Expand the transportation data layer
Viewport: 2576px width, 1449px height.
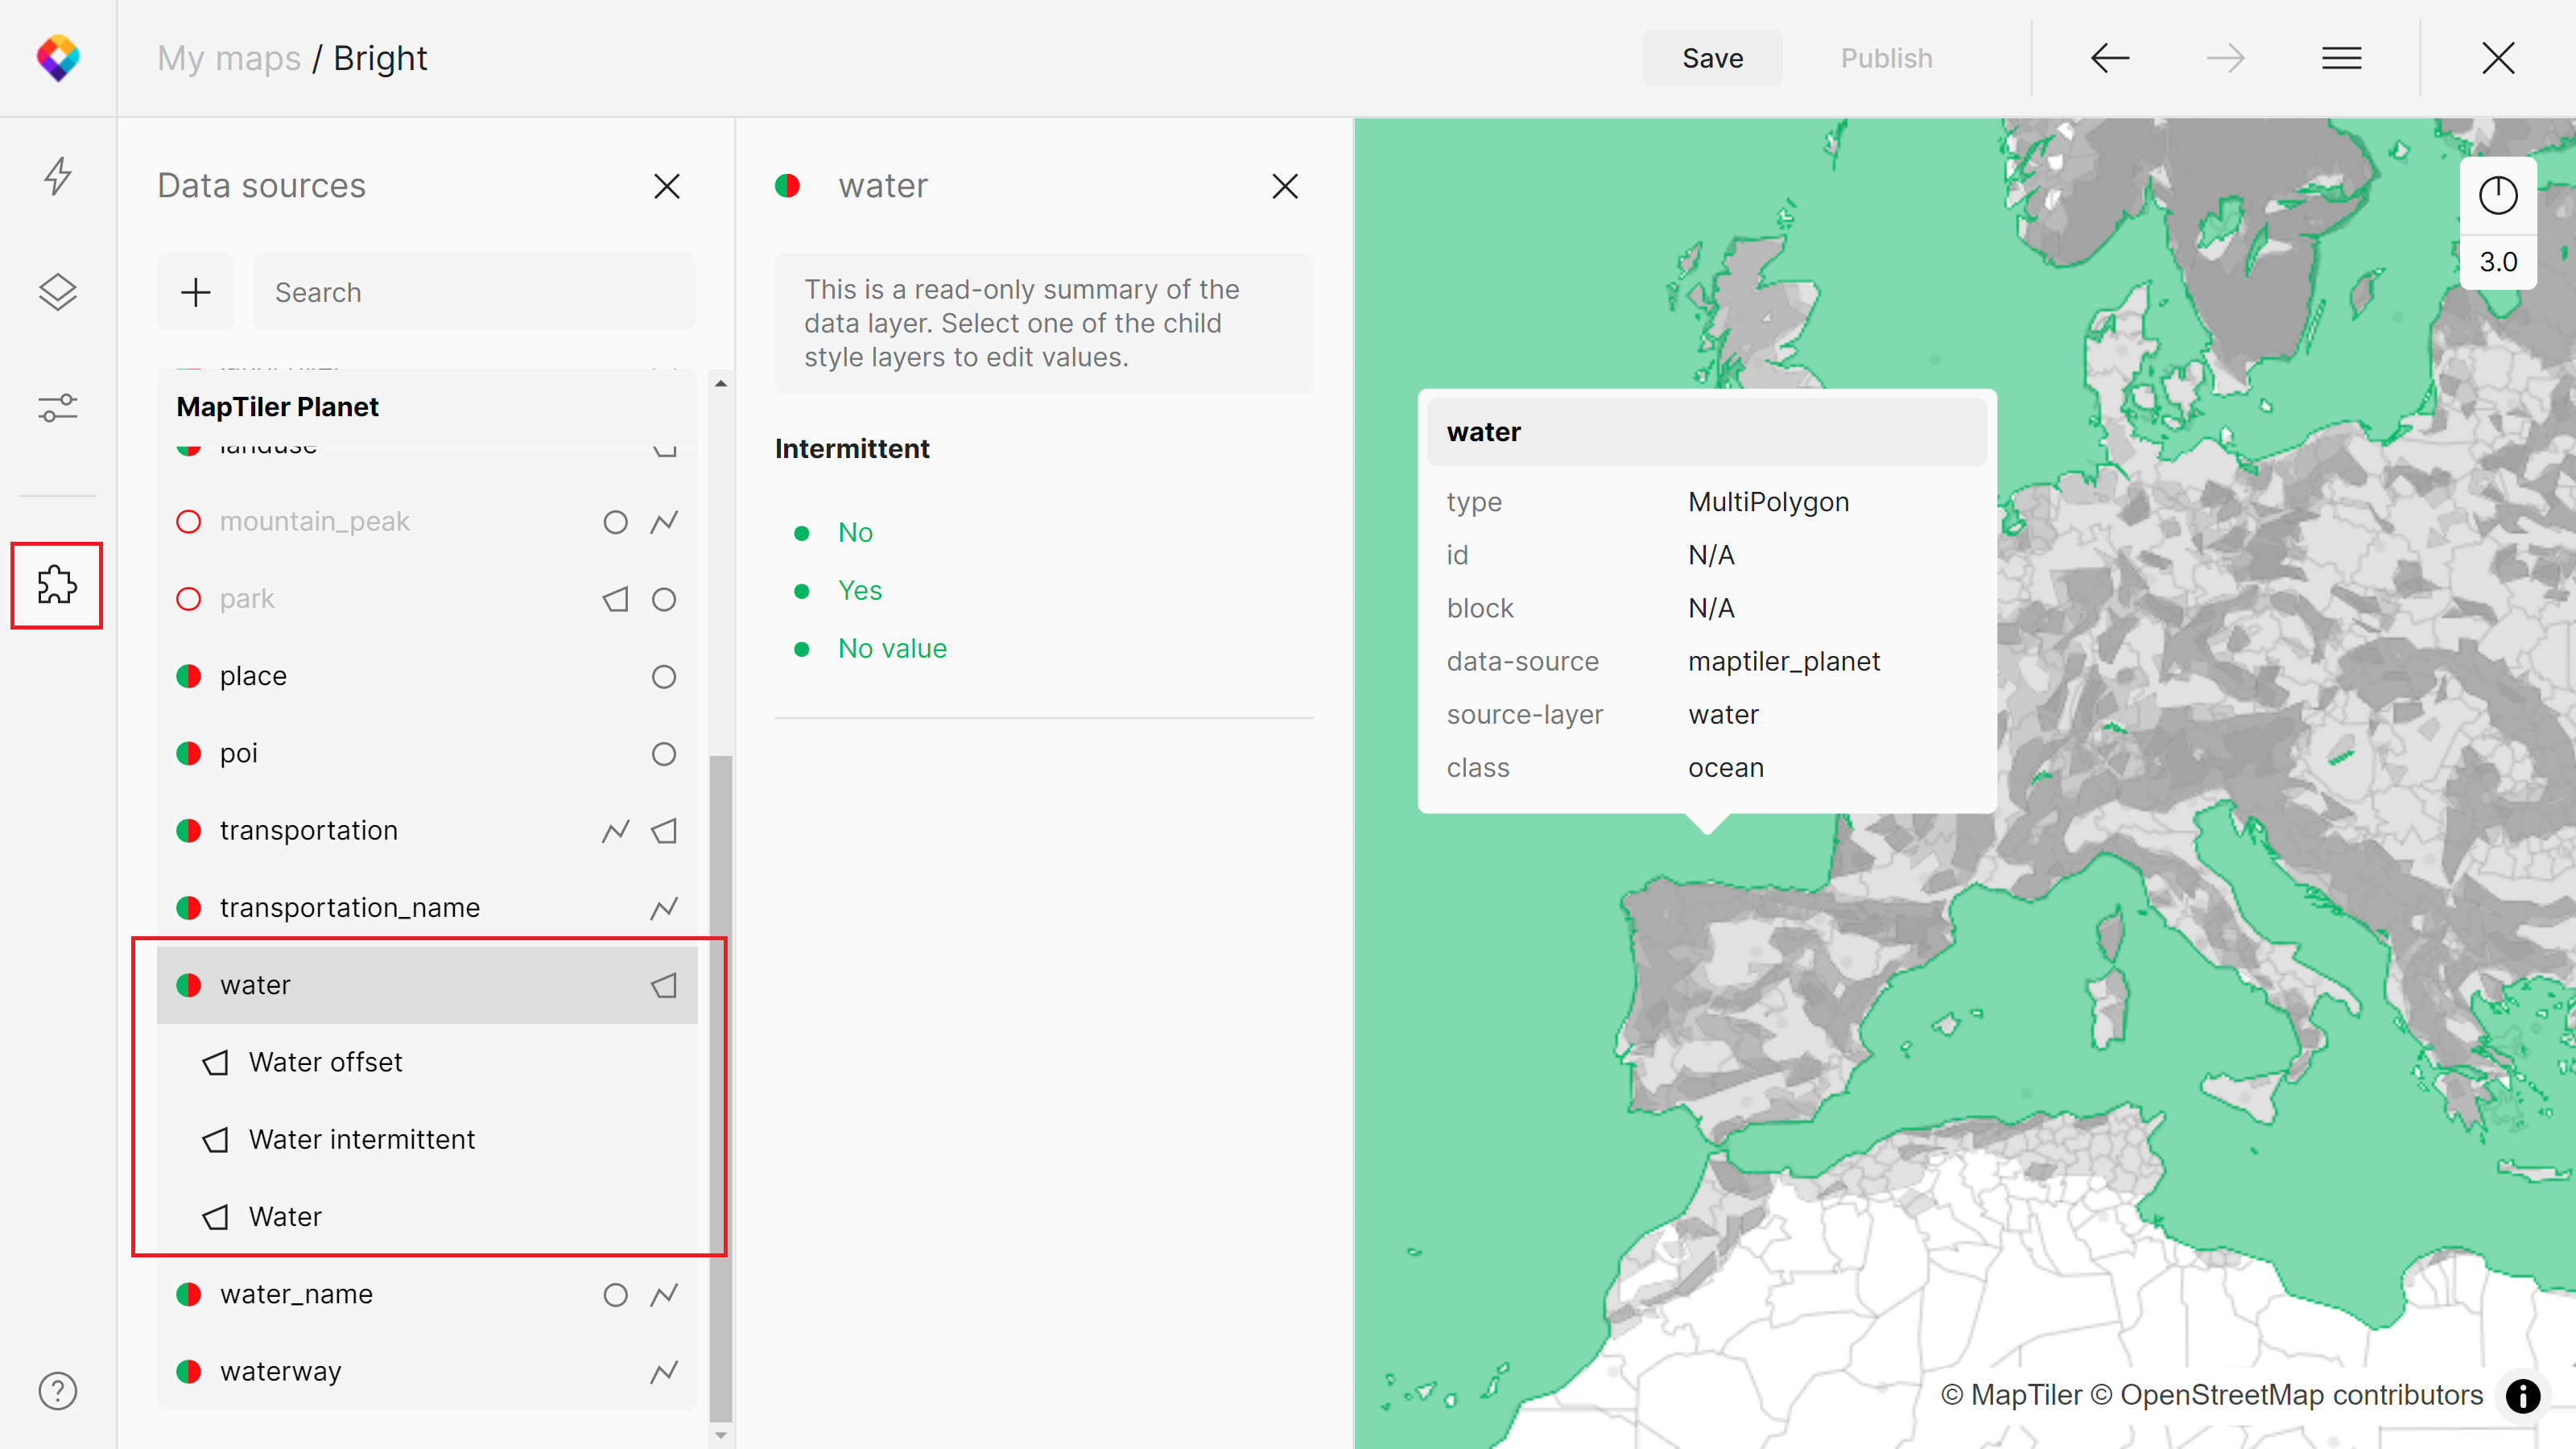pyautogui.click(x=308, y=830)
